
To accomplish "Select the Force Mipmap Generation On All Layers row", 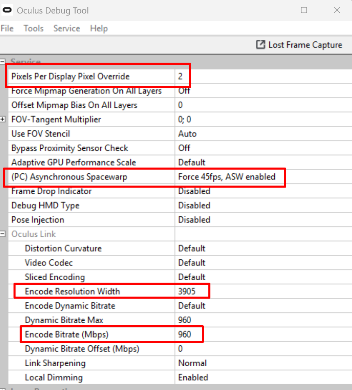I will 180,91.
